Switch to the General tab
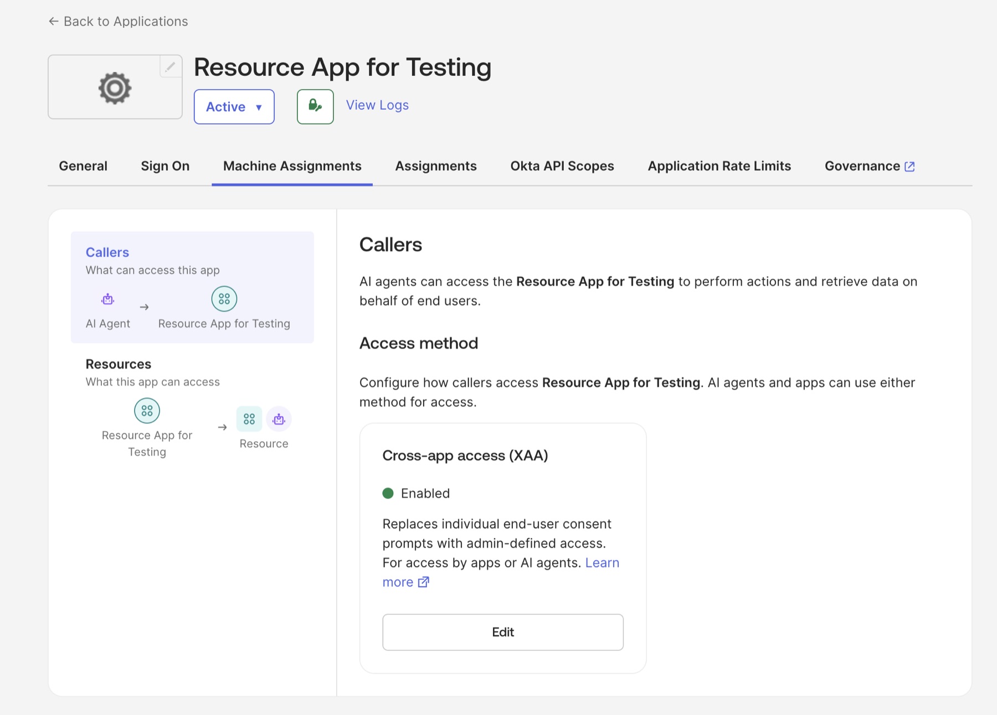The height and width of the screenshot is (715, 997). tap(83, 166)
